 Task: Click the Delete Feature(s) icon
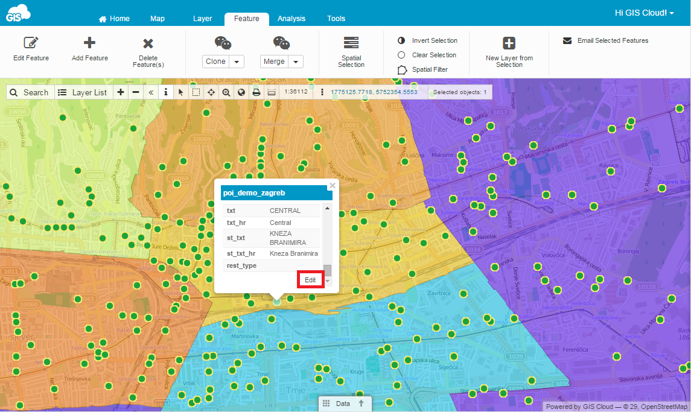(148, 43)
